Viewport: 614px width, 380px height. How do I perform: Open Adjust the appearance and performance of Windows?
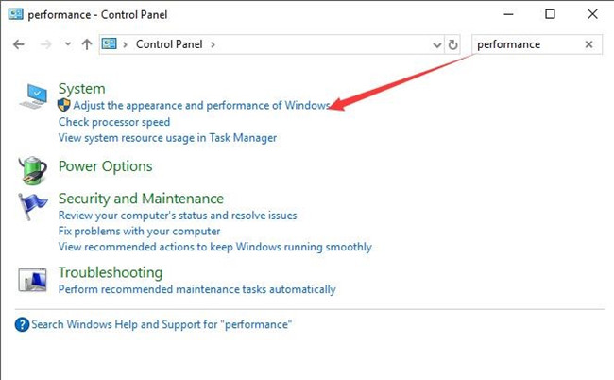coord(201,105)
